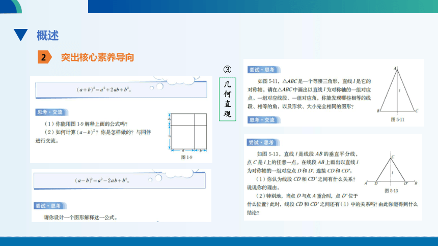Image resolution: width=438 pixels, height=246 pixels.
Task: Click the square diagram 图 1-9
Action: click(187, 132)
